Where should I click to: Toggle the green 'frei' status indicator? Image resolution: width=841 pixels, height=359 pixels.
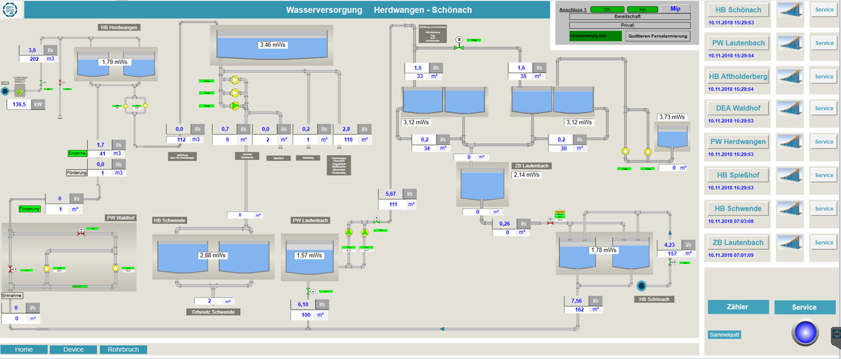coord(642,9)
